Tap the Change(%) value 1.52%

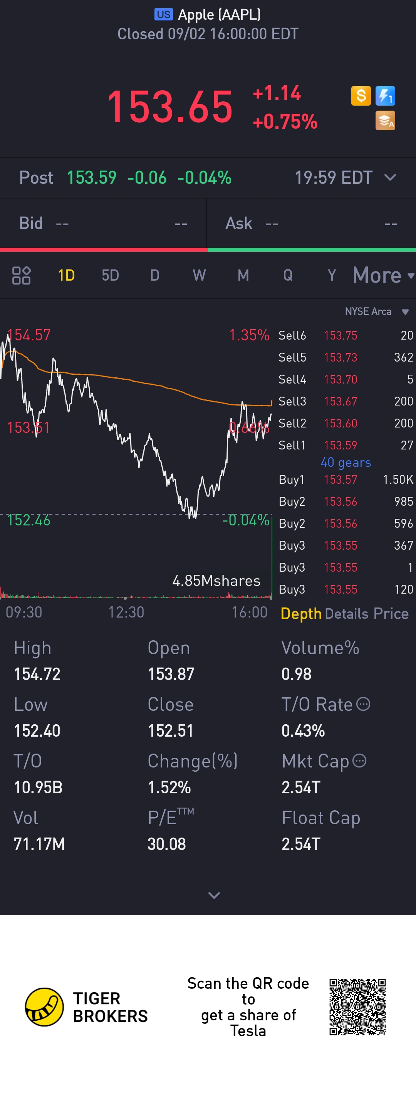pos(169,788)
